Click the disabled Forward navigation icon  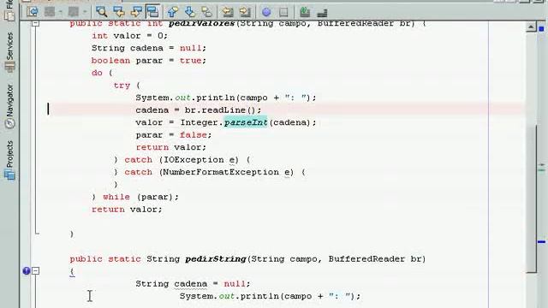(73, 12)
